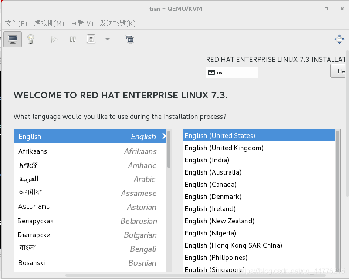Shut down the virtual machine

(91, 39)
